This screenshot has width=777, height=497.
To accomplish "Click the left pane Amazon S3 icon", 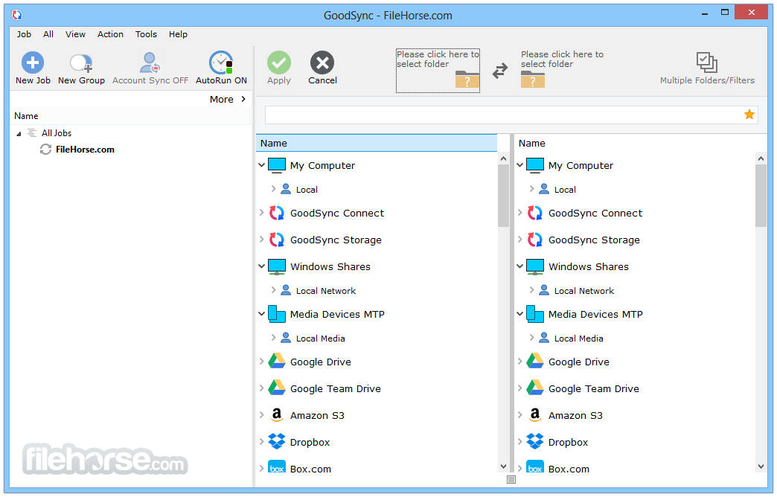I will tap(277, 415).
